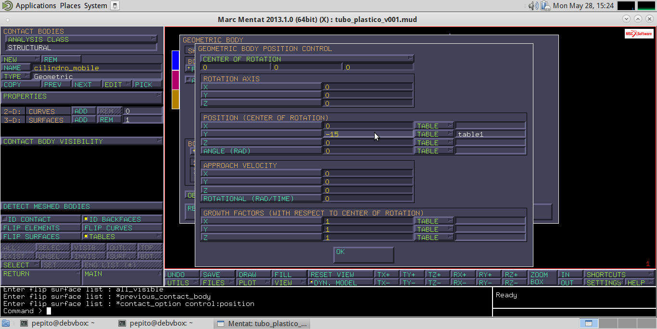Screen dimensions: 657x329
Task: Confirm position control dialog with OK
Action: pyautogui.click(x=364, y=255)
